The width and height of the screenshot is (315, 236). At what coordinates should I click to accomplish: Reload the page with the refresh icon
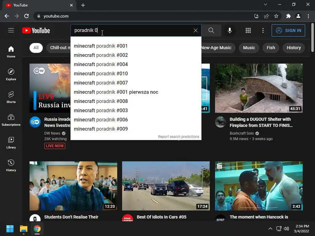pyautogui.click(x=26, y=16)
